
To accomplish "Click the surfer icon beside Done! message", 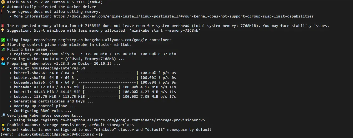I will tap(3, 129).
